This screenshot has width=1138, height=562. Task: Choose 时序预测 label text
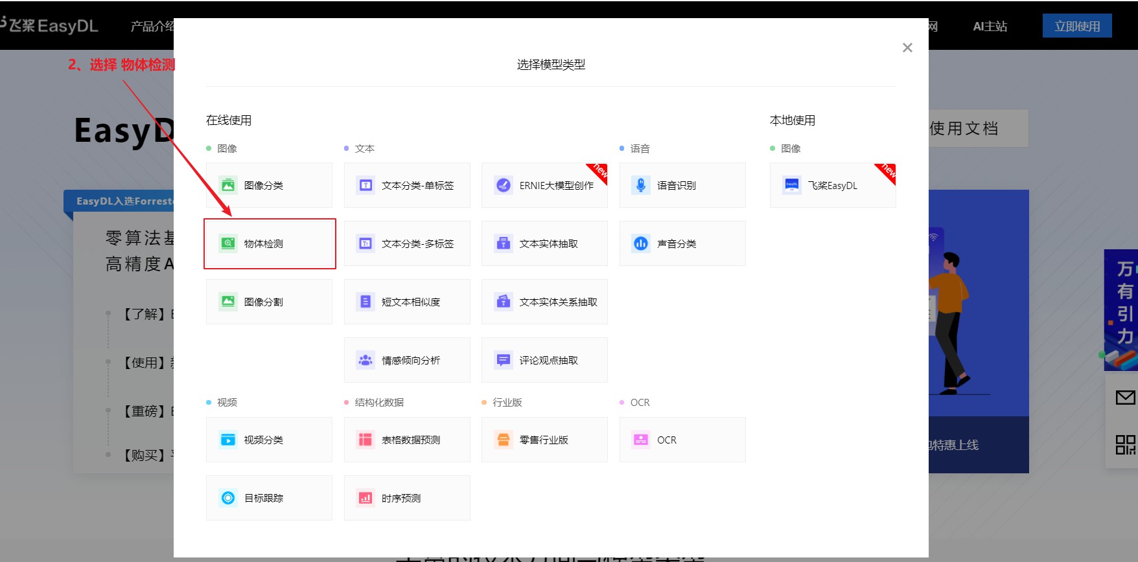pyautogui.click(x=401, y=499)
